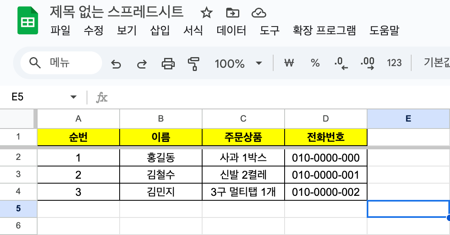450x235 pixels.
Task: Open the 파일 menu
Action: (x=60, y=31)
